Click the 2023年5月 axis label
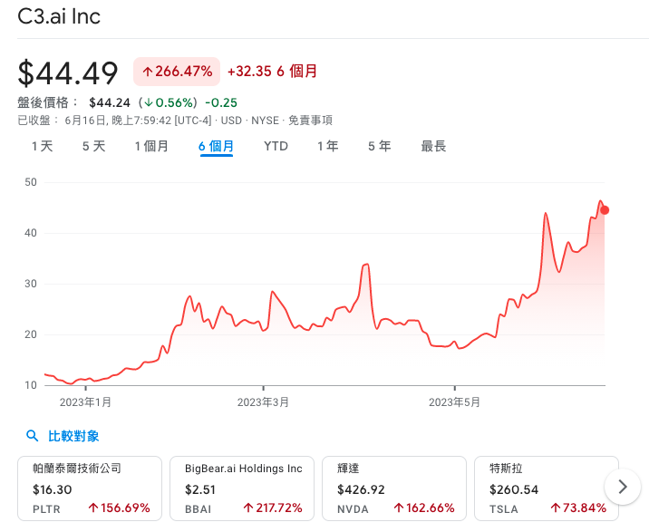The image size is (649, 532). [454, 402]
